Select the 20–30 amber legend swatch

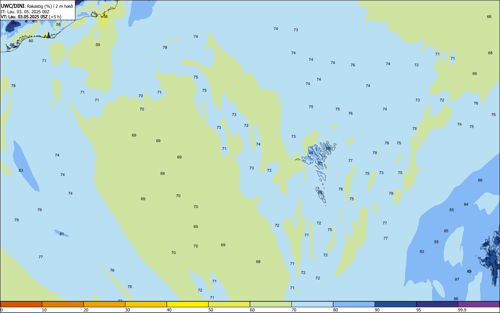(104, 304)
